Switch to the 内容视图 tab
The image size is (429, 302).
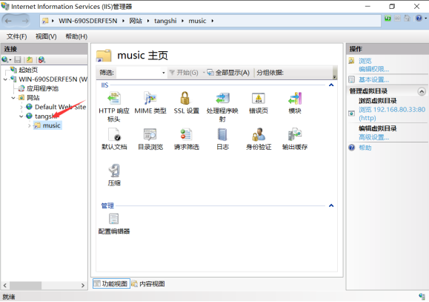(148, 284)
